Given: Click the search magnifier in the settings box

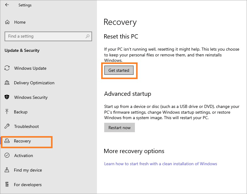Looking at the screenshot, I should point(87,36).
